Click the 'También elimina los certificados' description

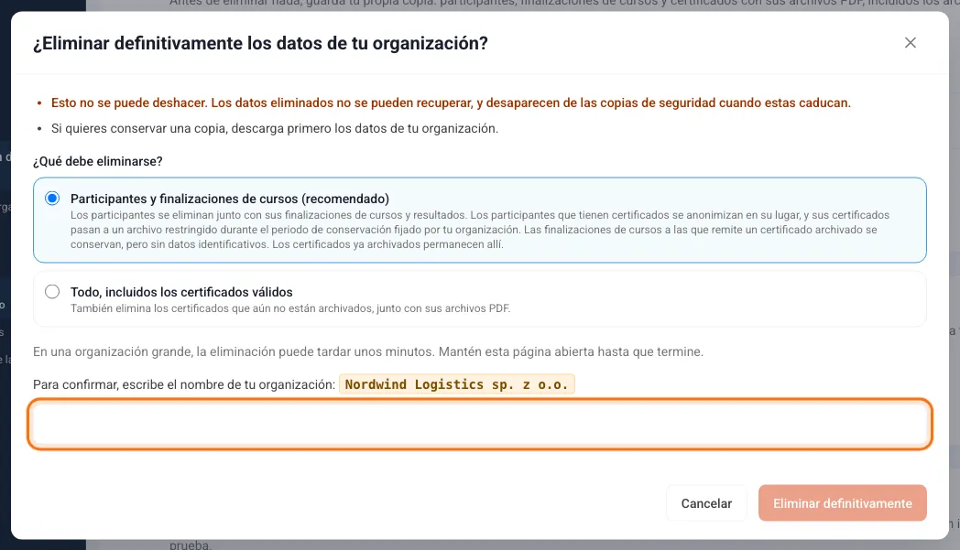[290, 308]
